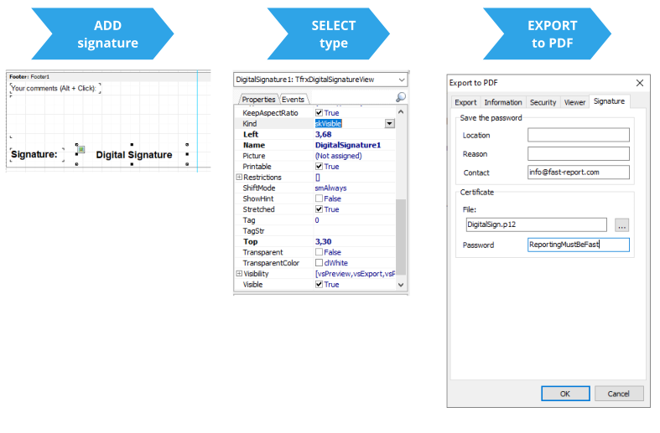Viewport: 660px width, 433px height.
Task: Open the DigitalSignature1 object selector dropdown
Action: click(400, 80)
